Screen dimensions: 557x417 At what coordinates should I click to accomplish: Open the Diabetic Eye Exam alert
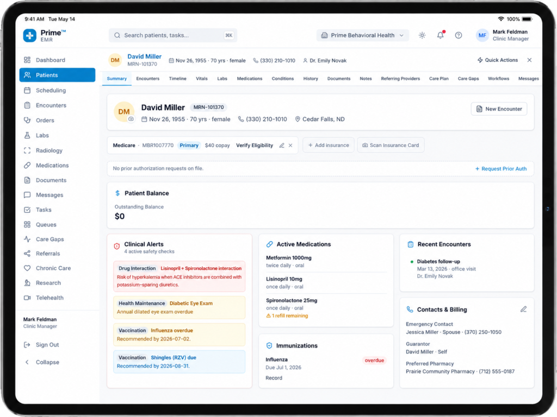(x=180, y=307)
